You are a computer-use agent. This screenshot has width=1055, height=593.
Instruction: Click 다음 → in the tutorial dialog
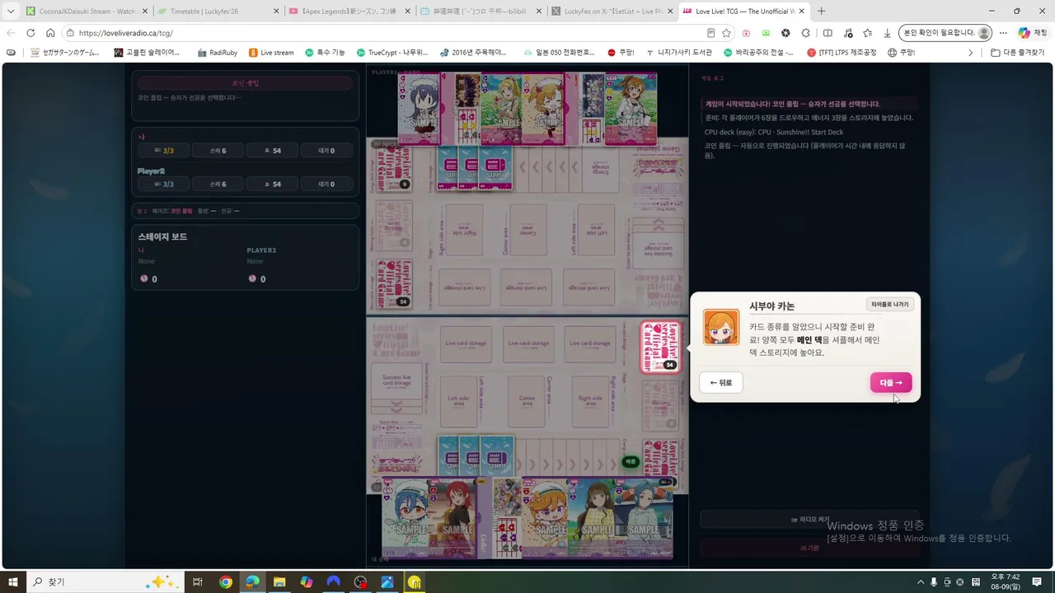[891, 383]
